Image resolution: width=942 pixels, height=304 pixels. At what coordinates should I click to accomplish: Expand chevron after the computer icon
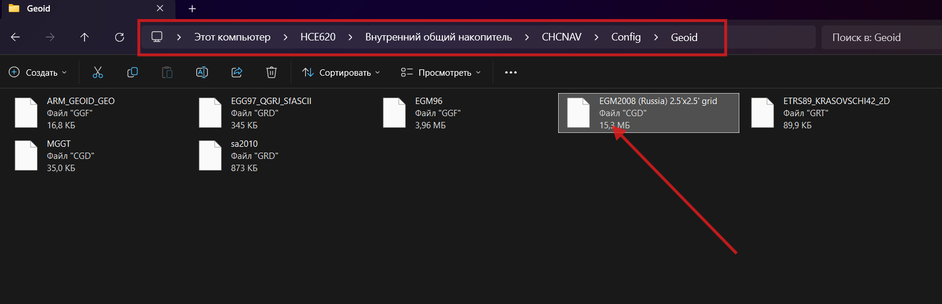[x=179, y=37]
